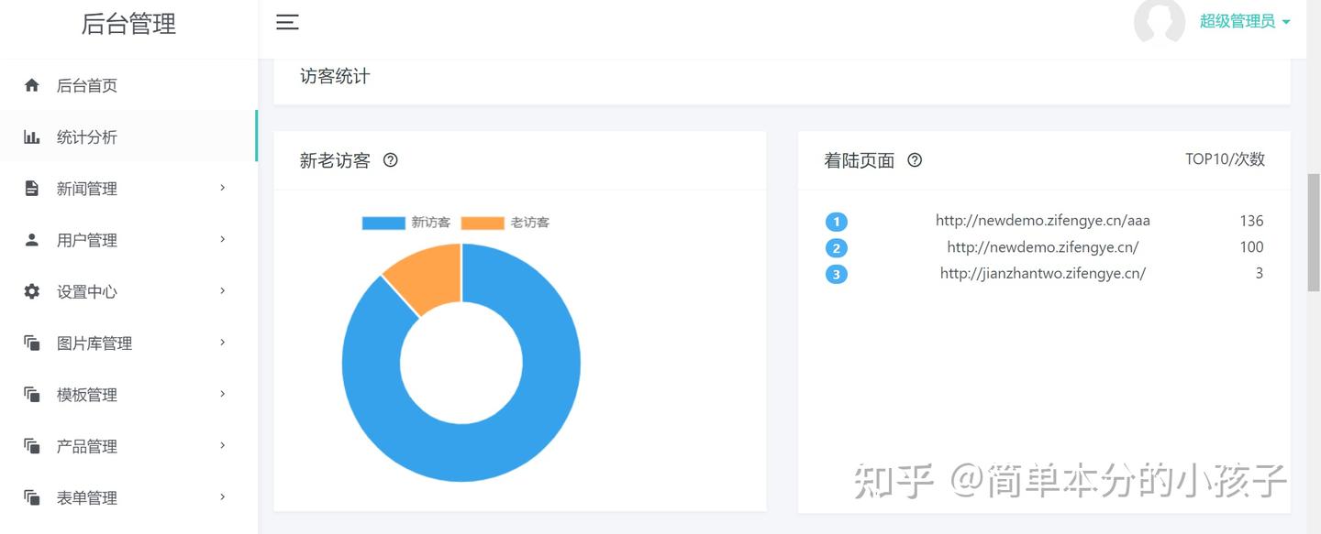Click the user avatar image
Image resolution: width=1321 pixels, height=534 pixels.
1160,22
